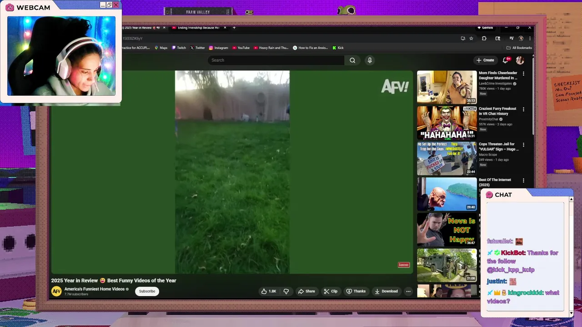The height and width of the screenshot is (327, 582).
Task: Dislike the video with thumbs down
Action: [x=286, y=291]
